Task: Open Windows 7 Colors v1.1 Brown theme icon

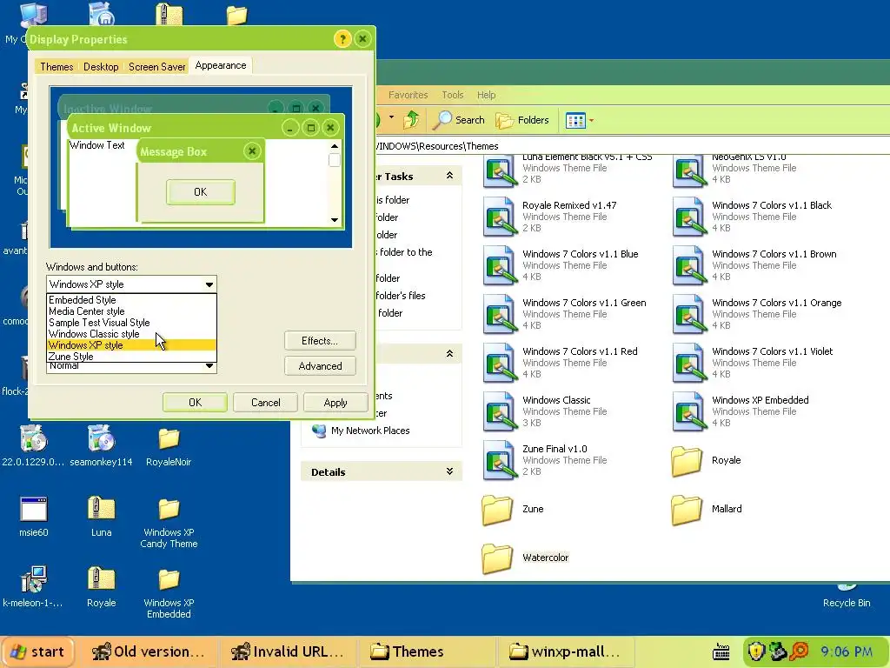Action: [x=689, y=265]
